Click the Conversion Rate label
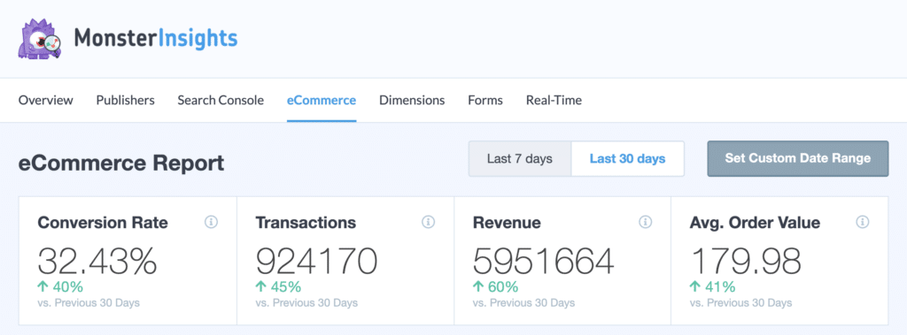This screenshot has width=907, height=335. [x=103, y=223]
